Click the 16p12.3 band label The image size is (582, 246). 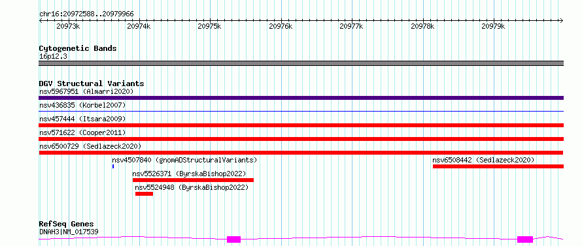click(53, 57)
